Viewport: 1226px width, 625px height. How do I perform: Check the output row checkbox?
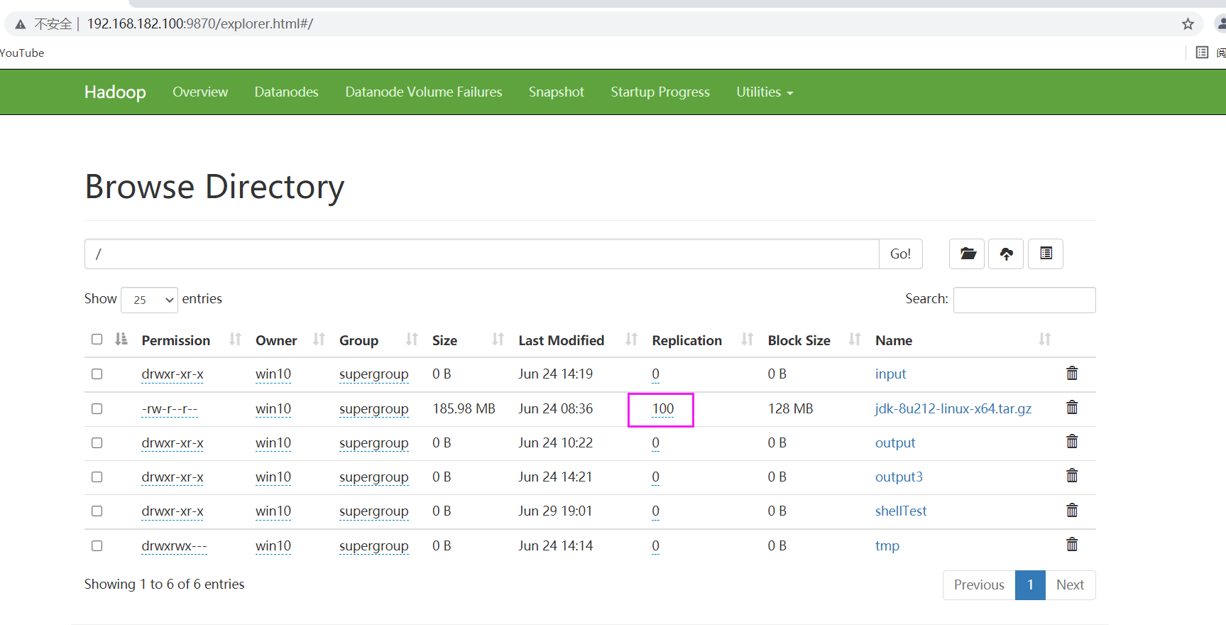(x=97, y=442)
